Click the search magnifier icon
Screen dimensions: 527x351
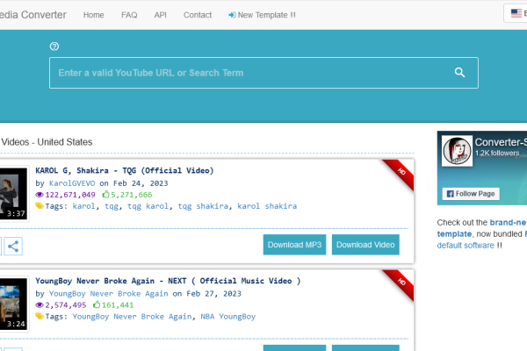(459, 73)
